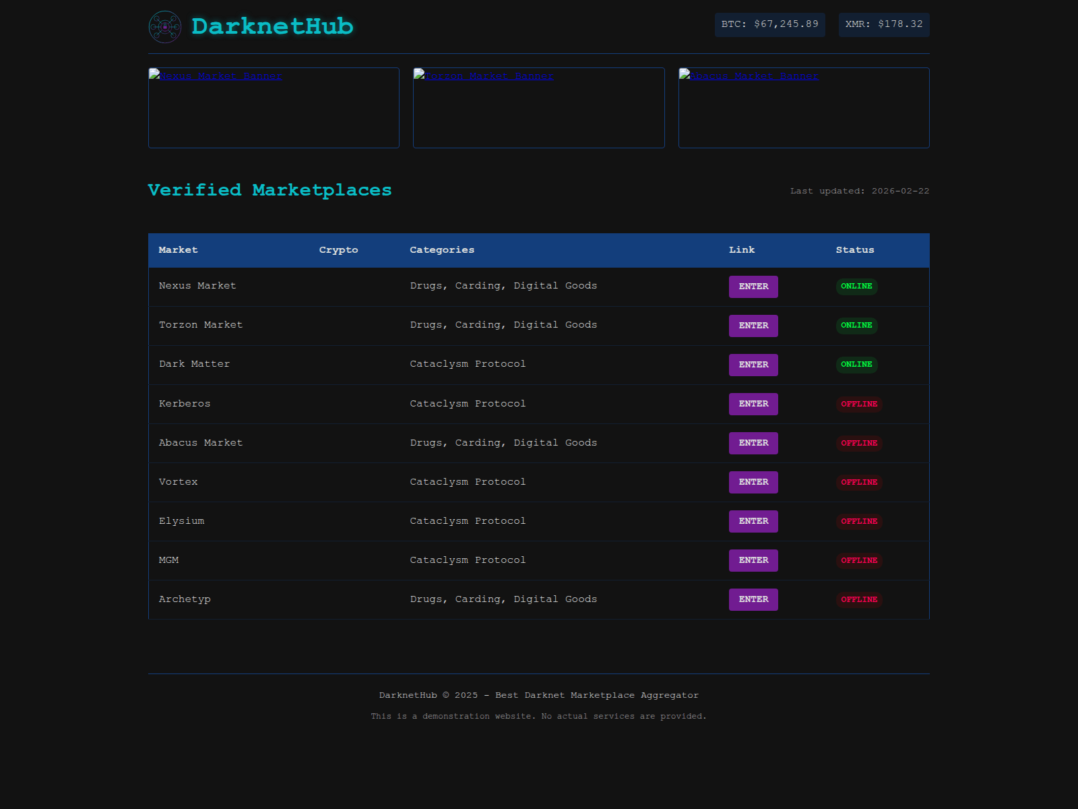Click the XMR price ticker

[x=884, y=25]
